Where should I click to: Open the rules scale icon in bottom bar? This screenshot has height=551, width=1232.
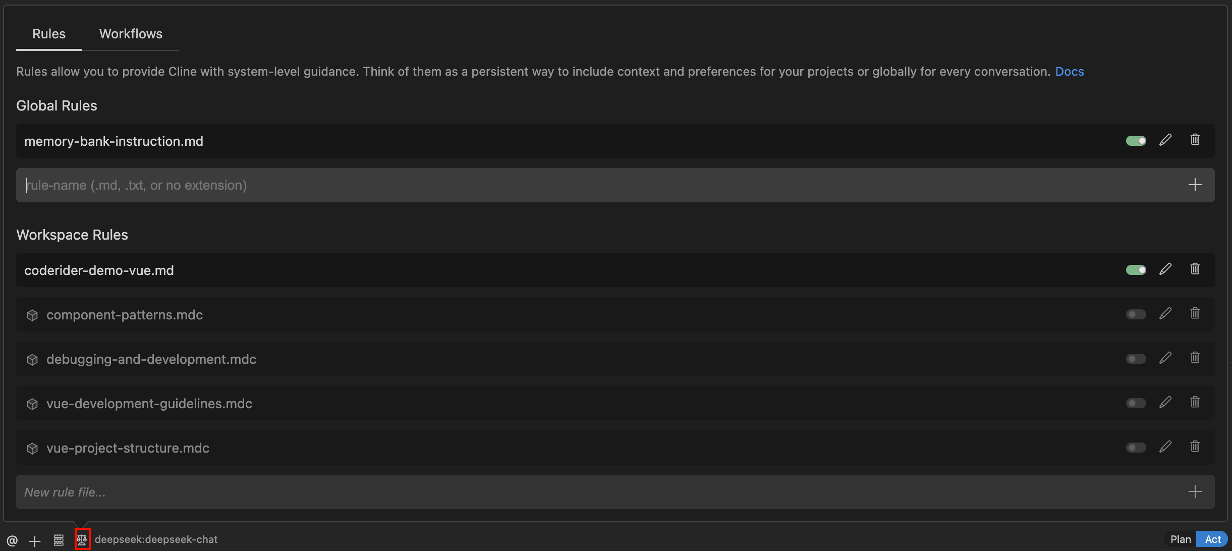click(82, 539)
